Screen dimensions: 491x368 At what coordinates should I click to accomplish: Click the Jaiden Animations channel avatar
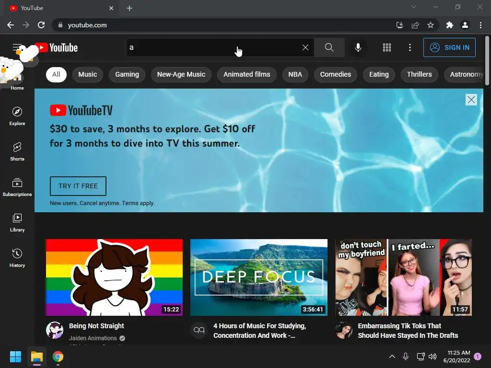[55, 330]
